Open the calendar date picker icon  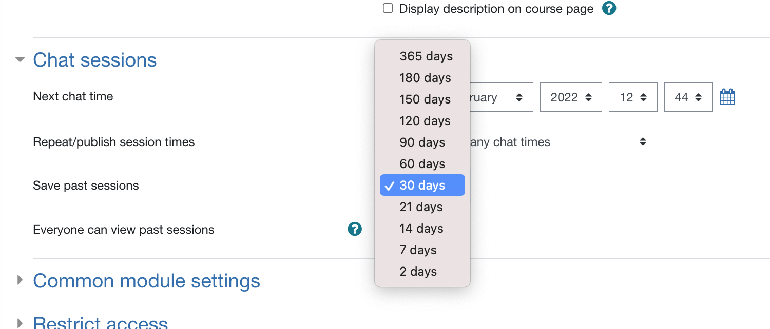click(x=727, y=97)
